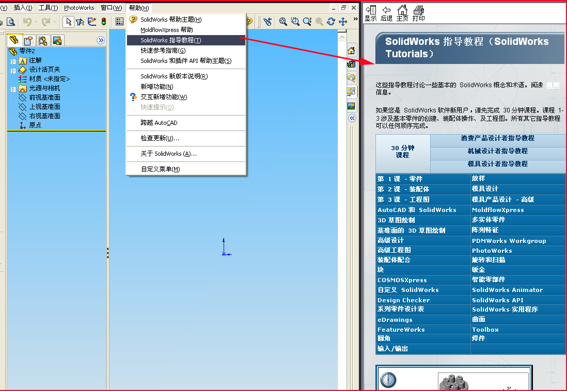The width and height of the screenshot is (567, 391).
Task: Switch to the FeatureManager design tree tab
Action: pyautogui.click(x=14, y=40)
